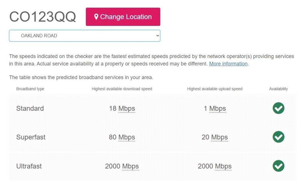Click the 2000 Mbps download speed for Ultrafast
This screenshot has height=181, width=297.
point(122,166)
